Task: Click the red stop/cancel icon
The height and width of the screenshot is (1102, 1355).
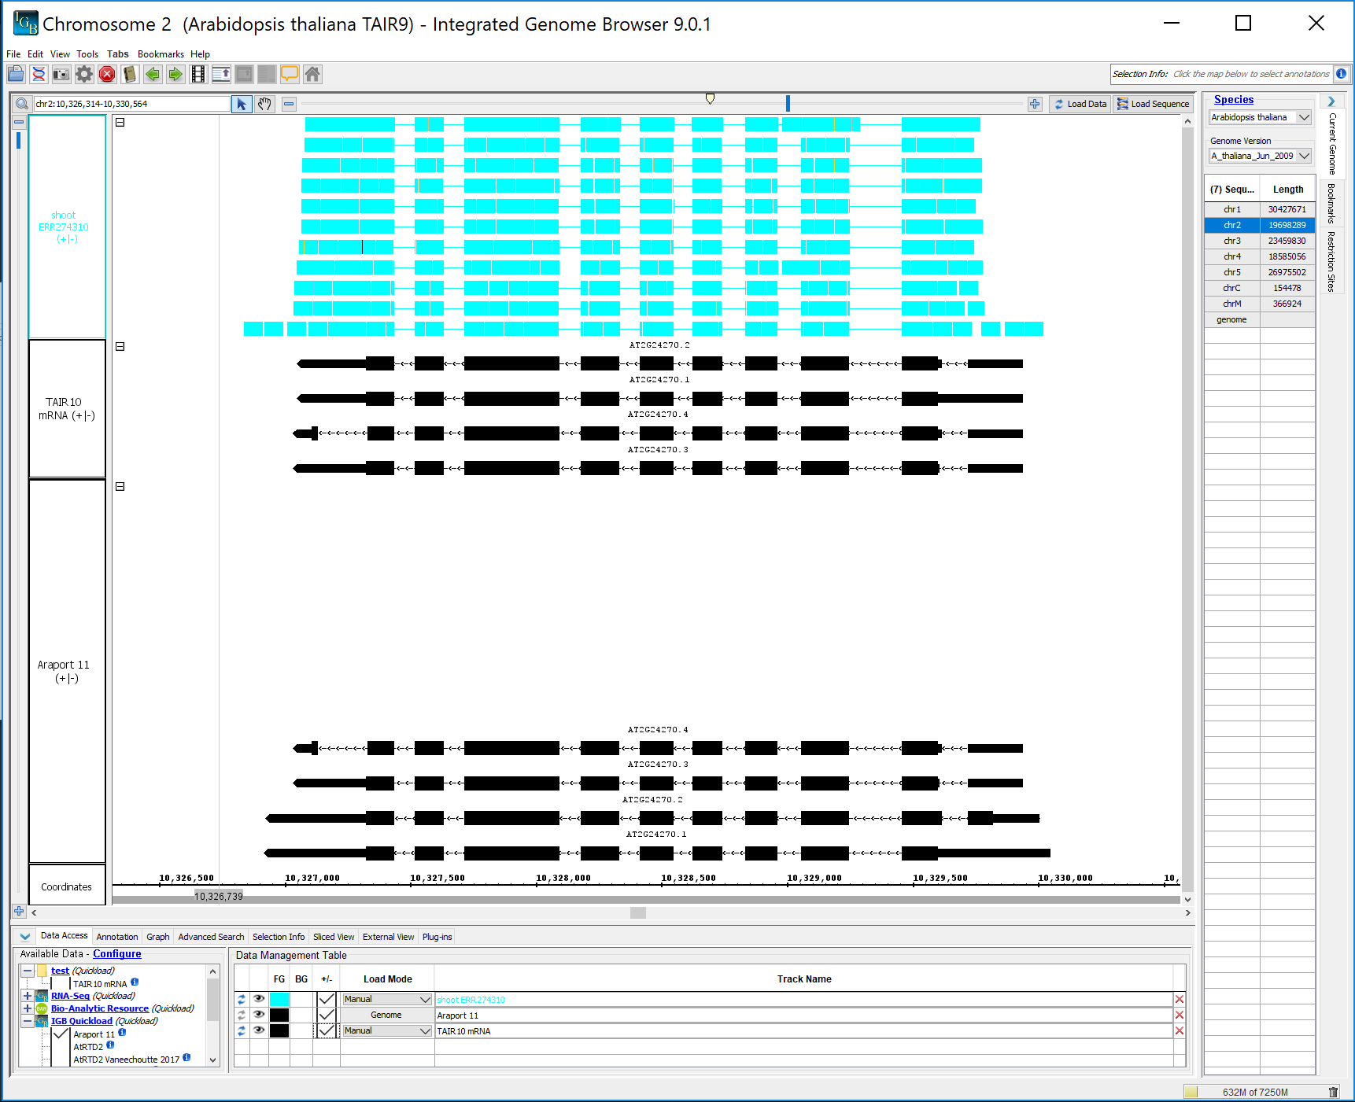Action: (x=107, y=75)
